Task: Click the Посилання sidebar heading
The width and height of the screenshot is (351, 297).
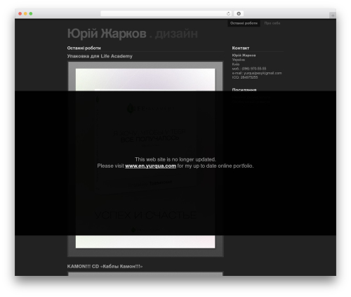Action: 244,90
